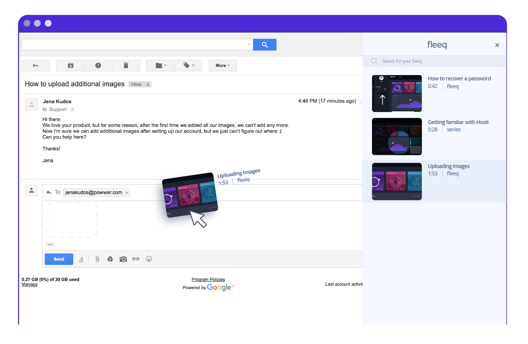This screenshot has width=528, height=344.
Task: Click the dashed drop area in reply body
Action: click(72, 220)
